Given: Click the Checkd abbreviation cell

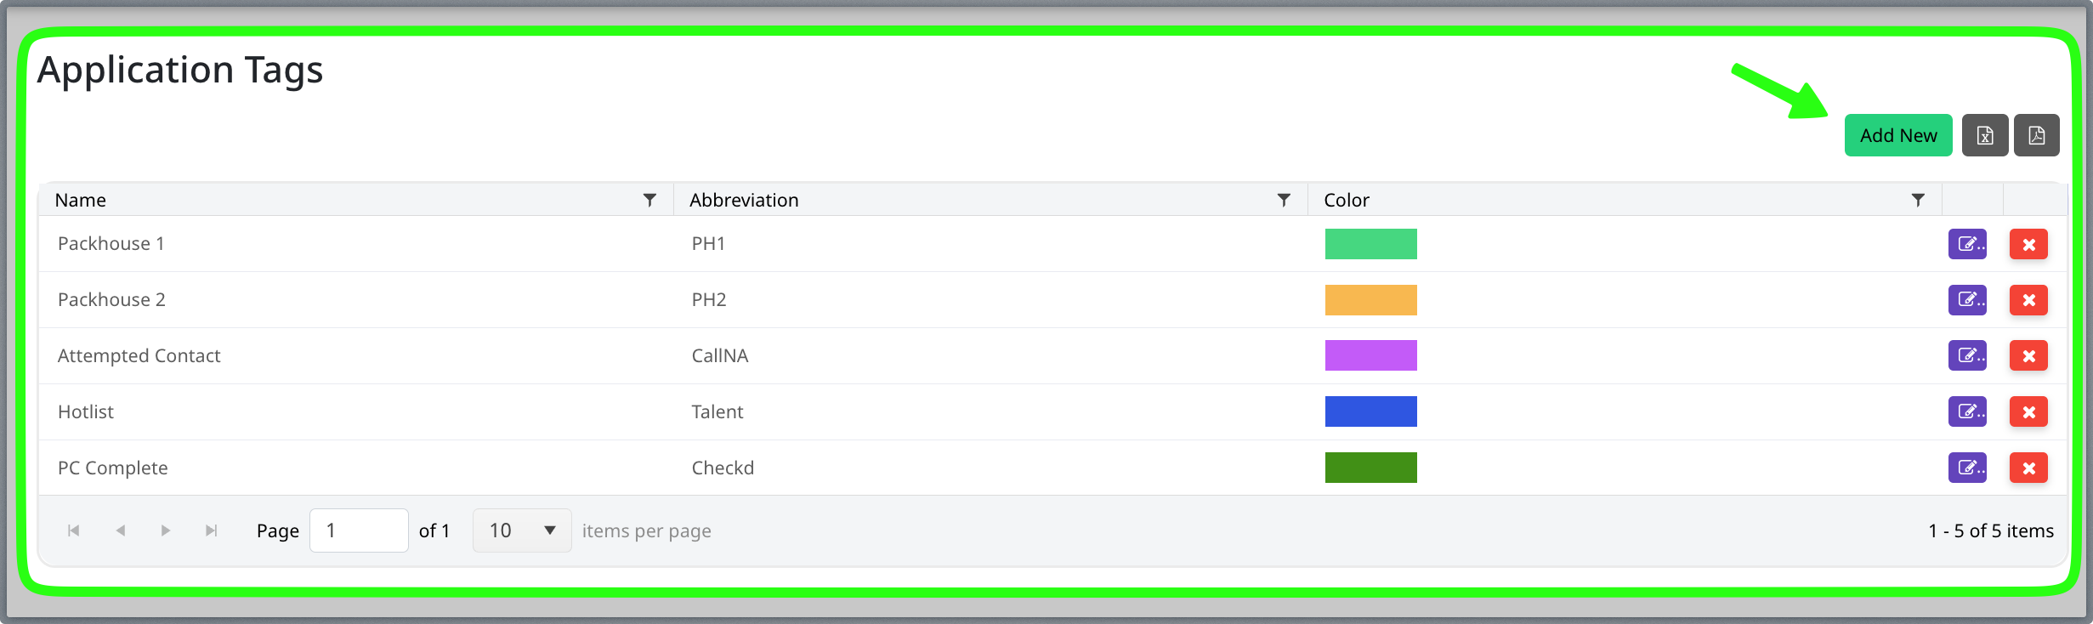Looking at the screenshot, I should (990, 468).
